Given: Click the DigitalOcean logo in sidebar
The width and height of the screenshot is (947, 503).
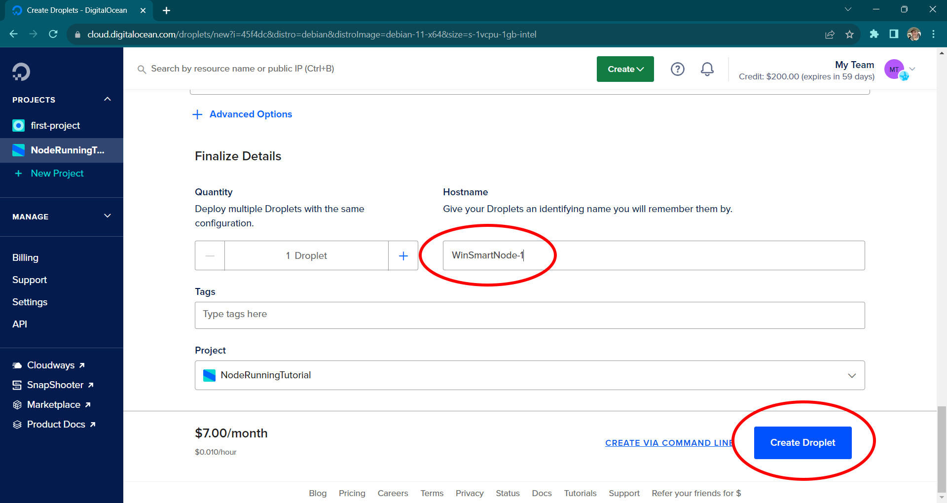Looking at the screenshot, I should coord(21,72).
